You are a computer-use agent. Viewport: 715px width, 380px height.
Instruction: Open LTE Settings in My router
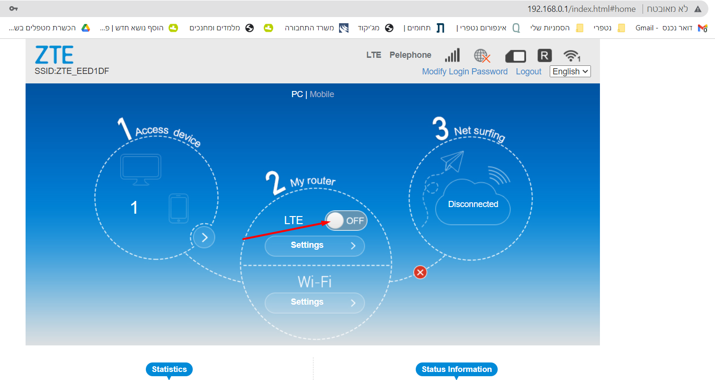314,245
